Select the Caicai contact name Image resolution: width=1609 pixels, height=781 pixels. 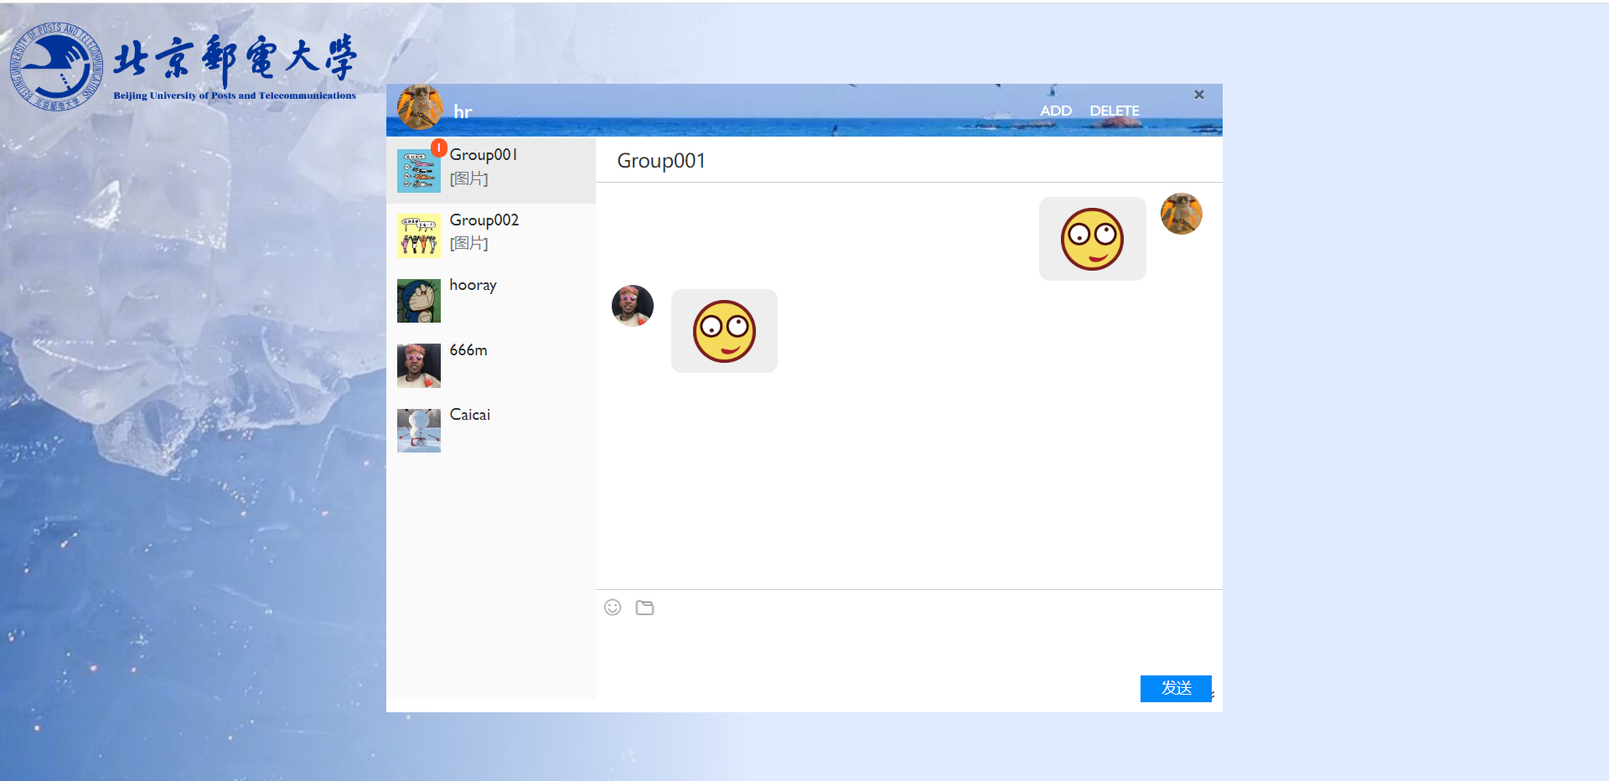469,415
